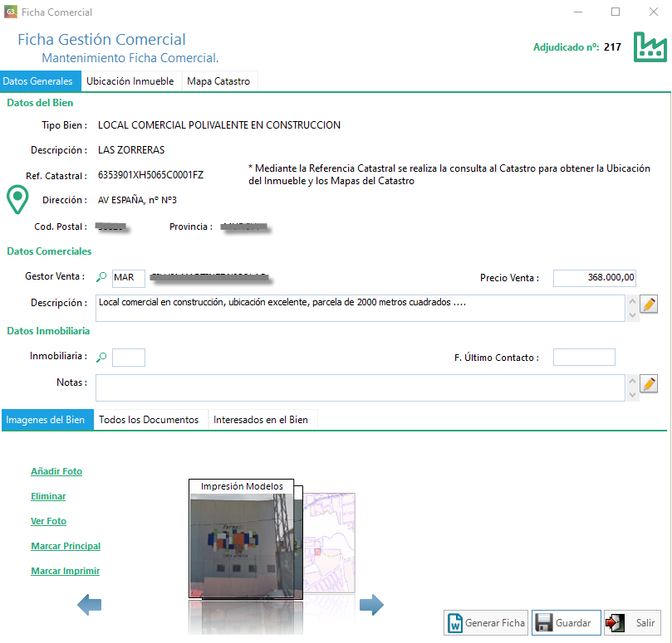
Task: Go to next image with right arrow
Action: 371,605
